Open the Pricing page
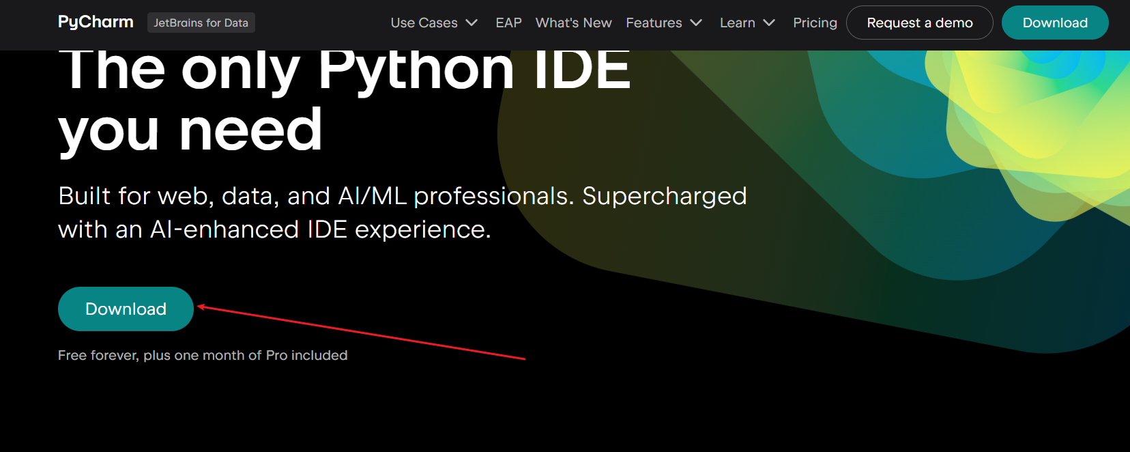 point(815,23)
